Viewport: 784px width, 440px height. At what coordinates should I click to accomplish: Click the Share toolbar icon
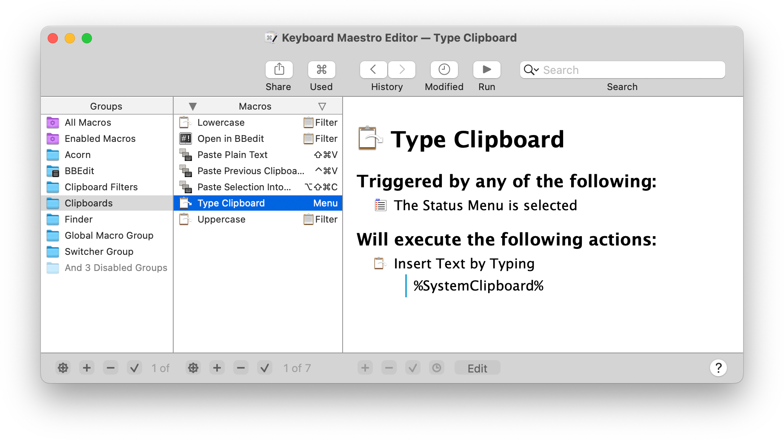279,70
